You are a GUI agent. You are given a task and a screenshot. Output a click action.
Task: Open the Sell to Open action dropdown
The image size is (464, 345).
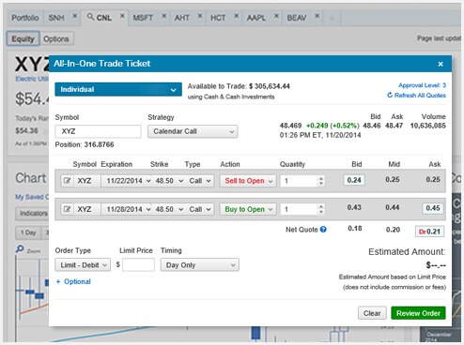tap(248, 181)
